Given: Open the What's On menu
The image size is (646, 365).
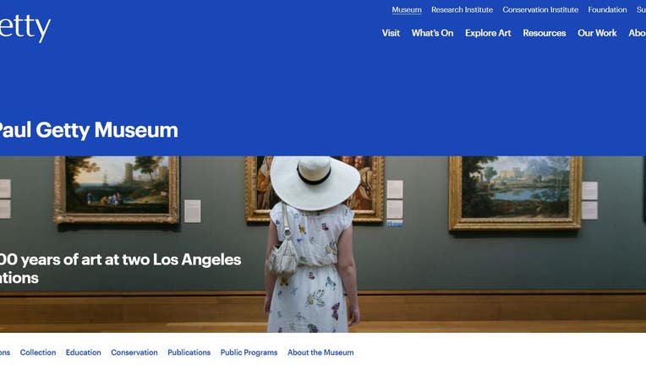Looking at the screenshot, I should point(432,33).
